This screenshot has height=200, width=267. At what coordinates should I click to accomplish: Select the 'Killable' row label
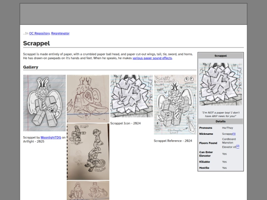[x=205, y=162]
